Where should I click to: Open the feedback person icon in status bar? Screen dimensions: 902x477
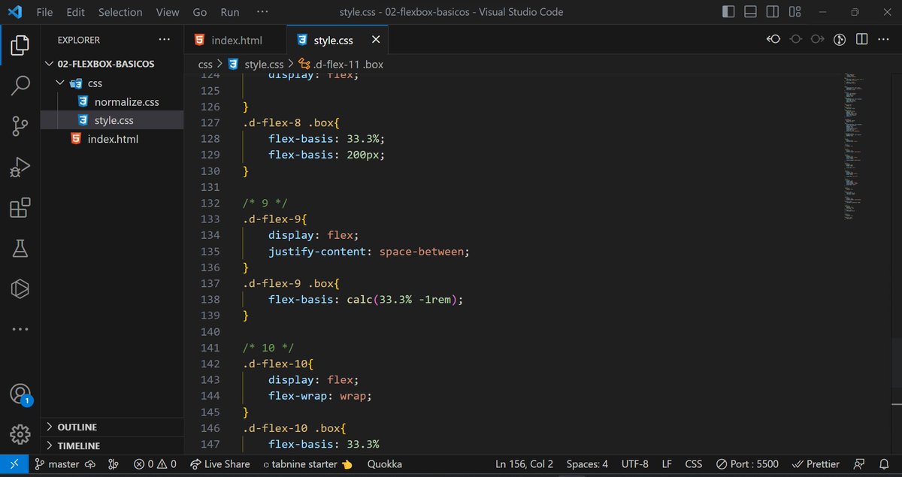tap(859, 464)
